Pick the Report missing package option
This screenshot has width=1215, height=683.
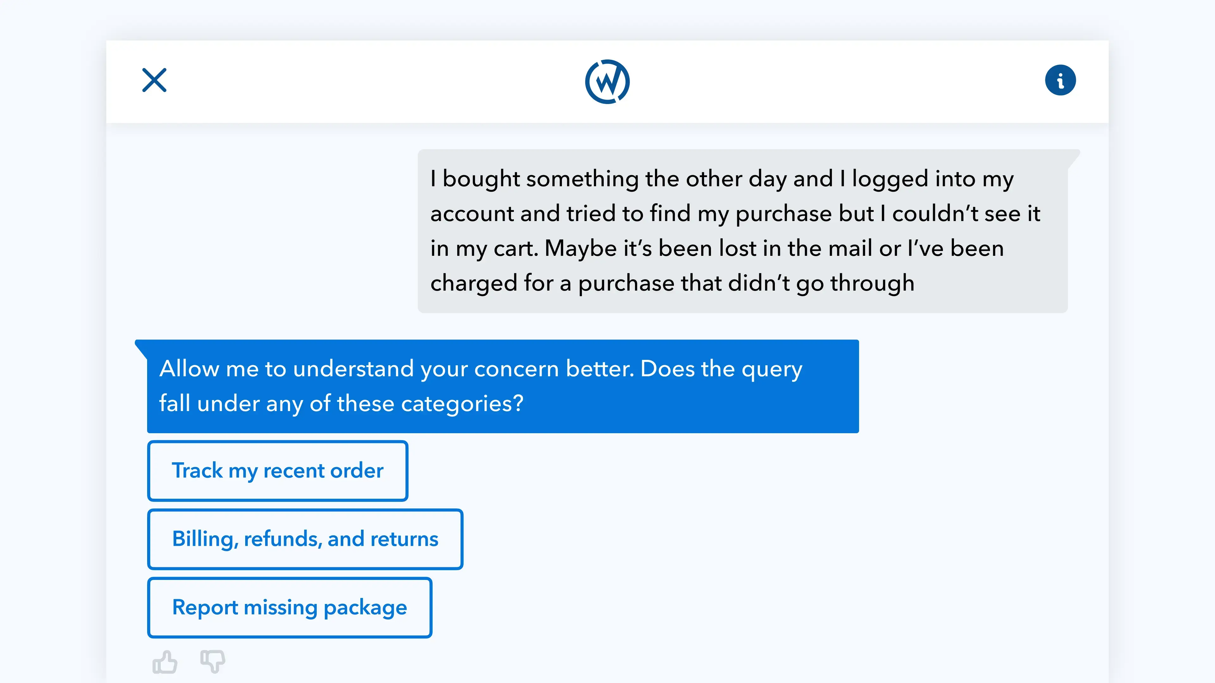click(x=290, y=607)
